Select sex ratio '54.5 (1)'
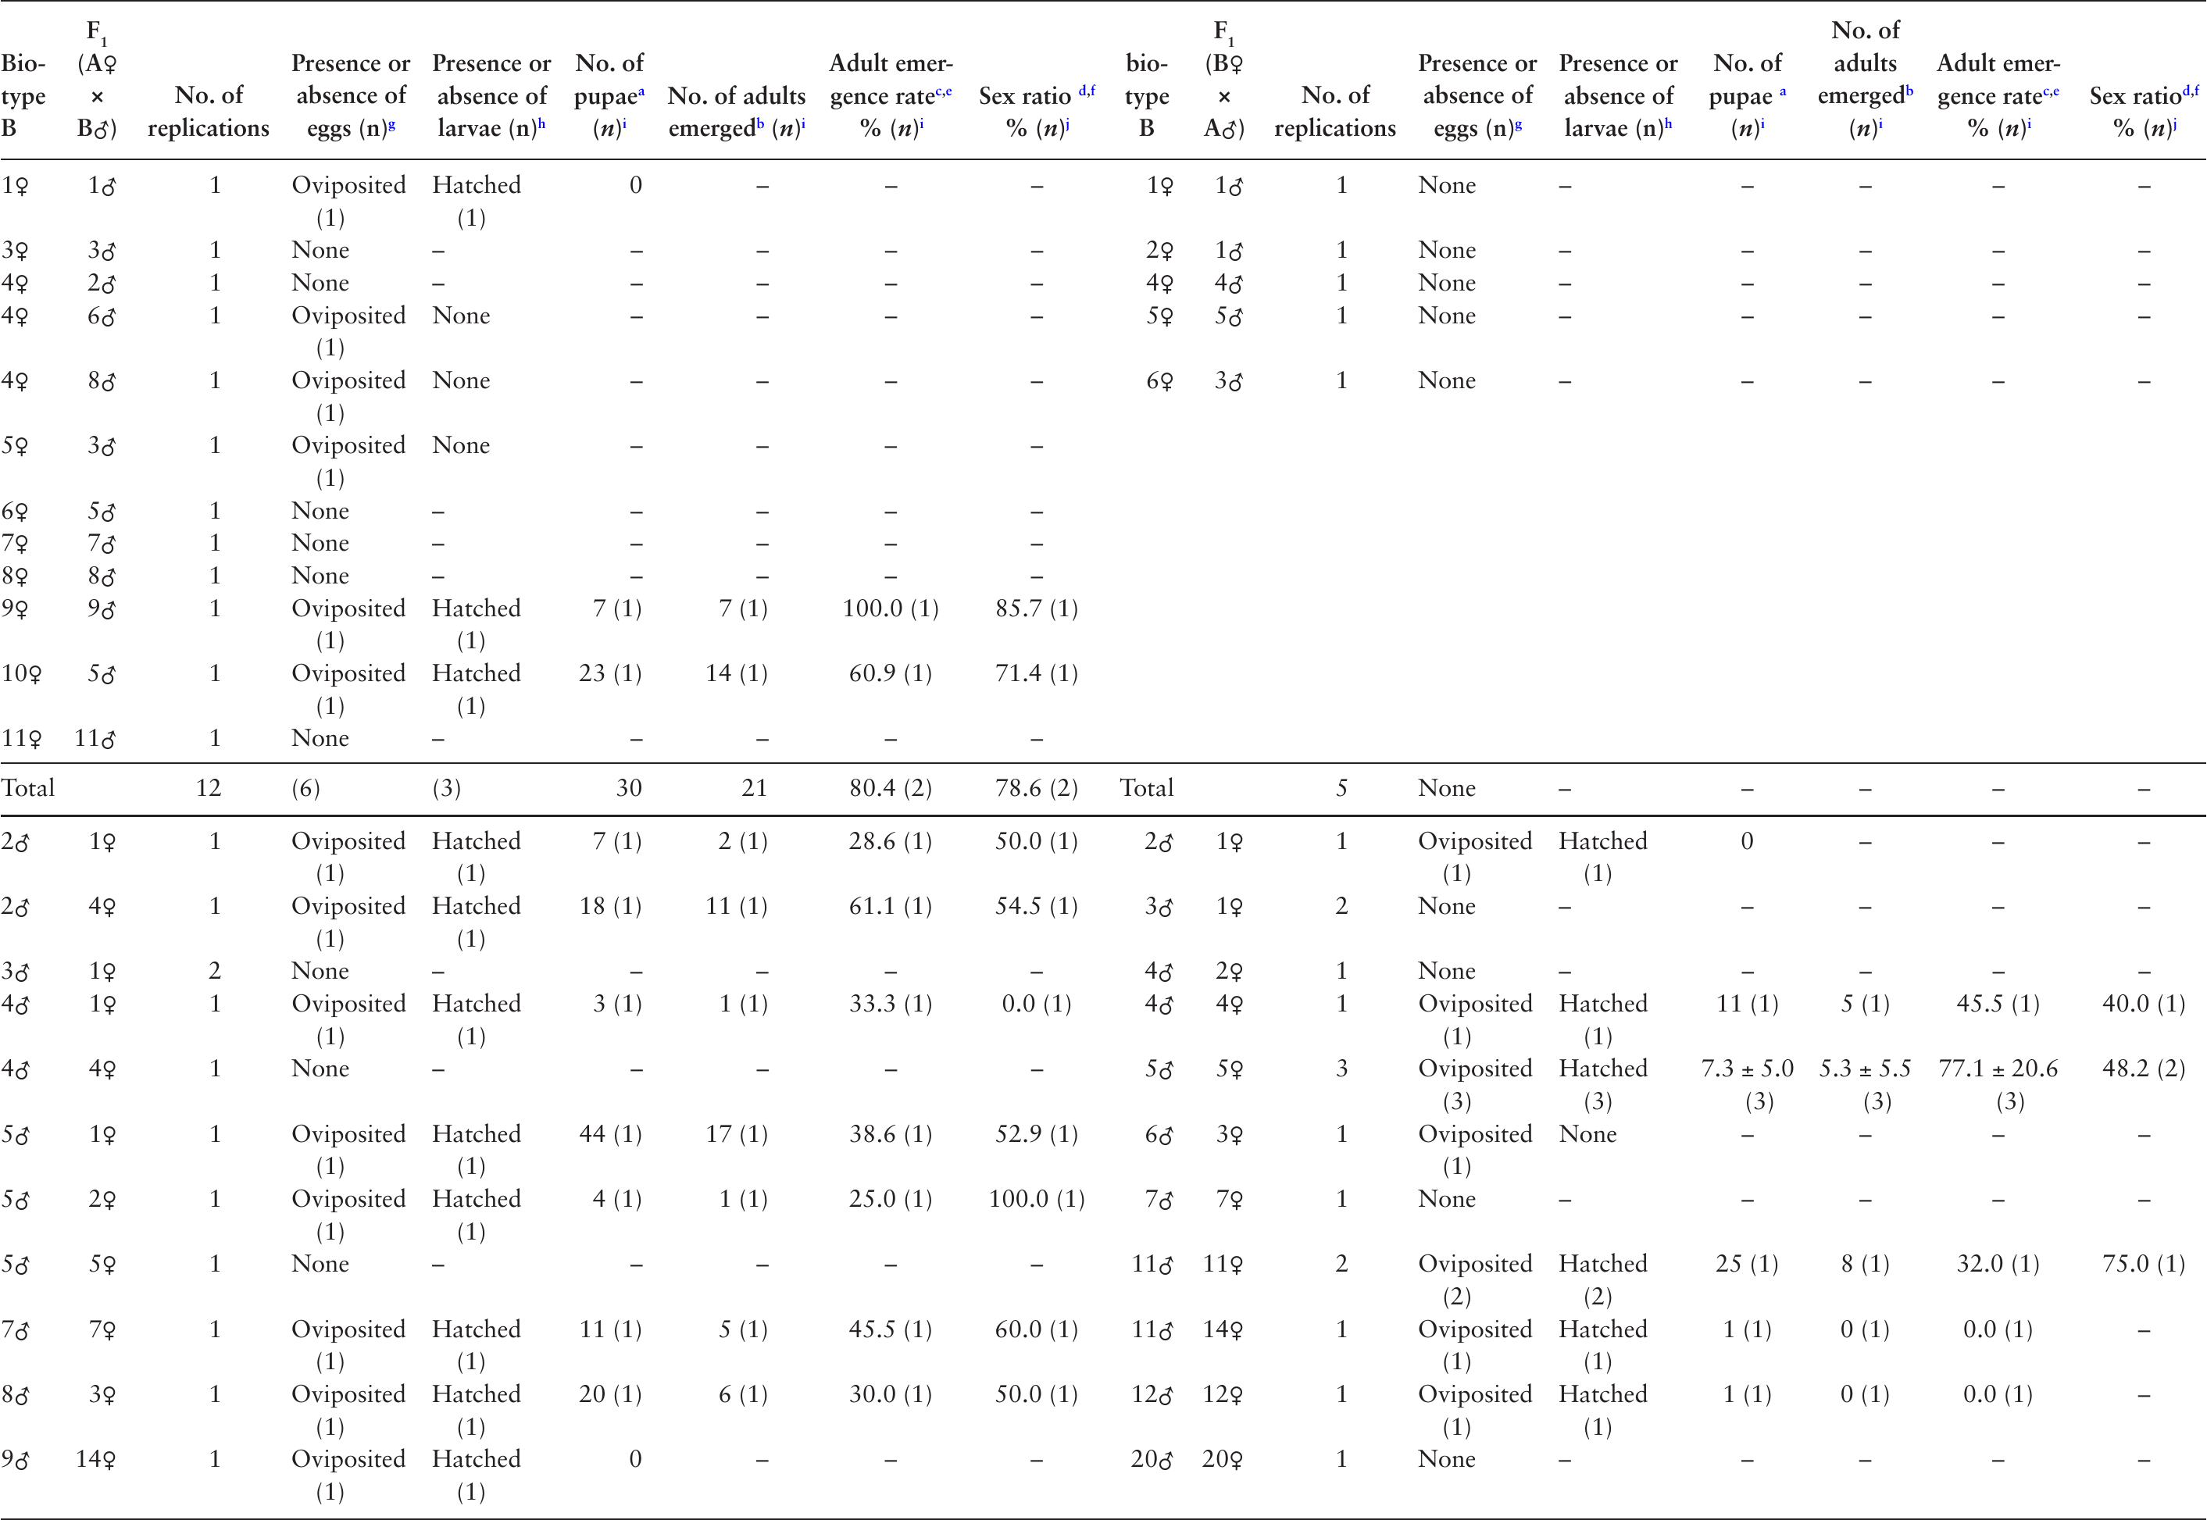Image resolution: width=2207 pixels, height=1520 pixels. (x=1037, y=906)
